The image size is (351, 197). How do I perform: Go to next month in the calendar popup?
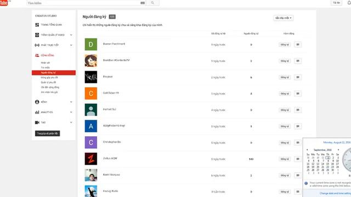coord(338,150)
